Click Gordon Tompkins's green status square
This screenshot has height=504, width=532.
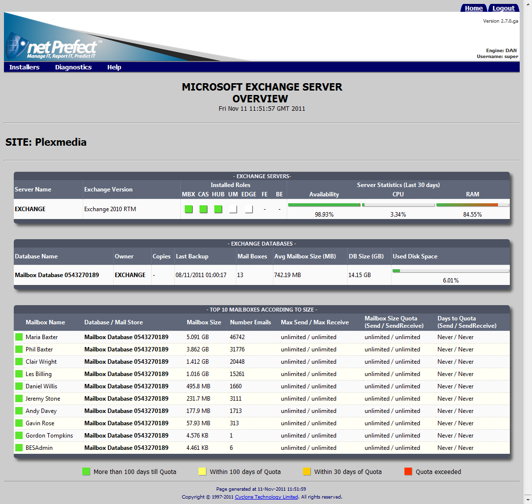[19, 436]
